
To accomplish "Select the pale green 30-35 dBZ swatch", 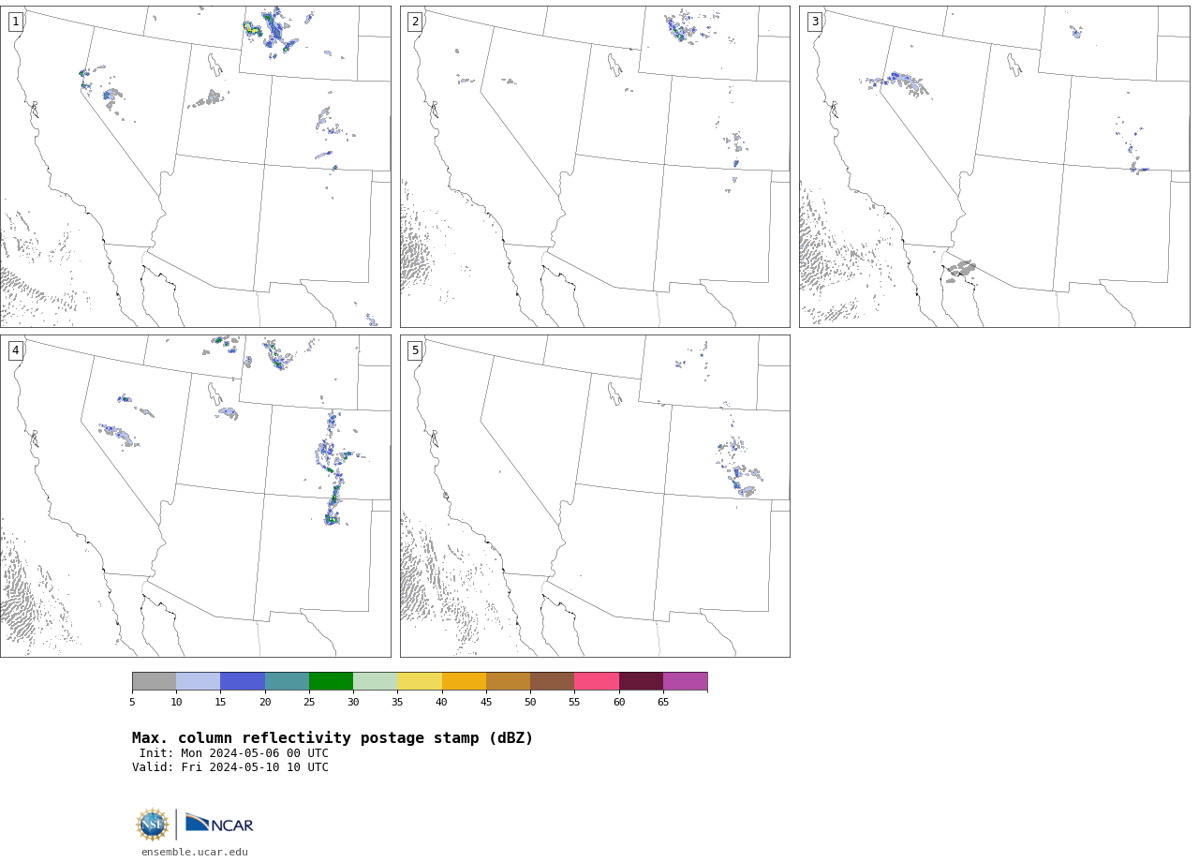I will click(x=376, y=681).
